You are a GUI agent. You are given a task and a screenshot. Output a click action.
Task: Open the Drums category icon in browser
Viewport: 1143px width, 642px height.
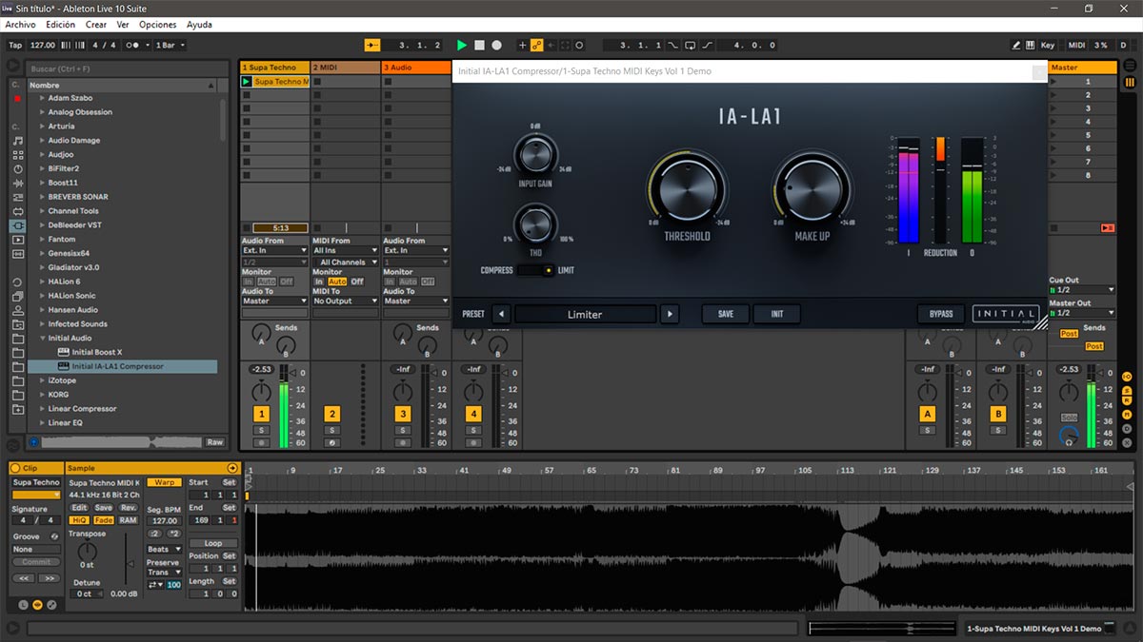pos(17,154)
